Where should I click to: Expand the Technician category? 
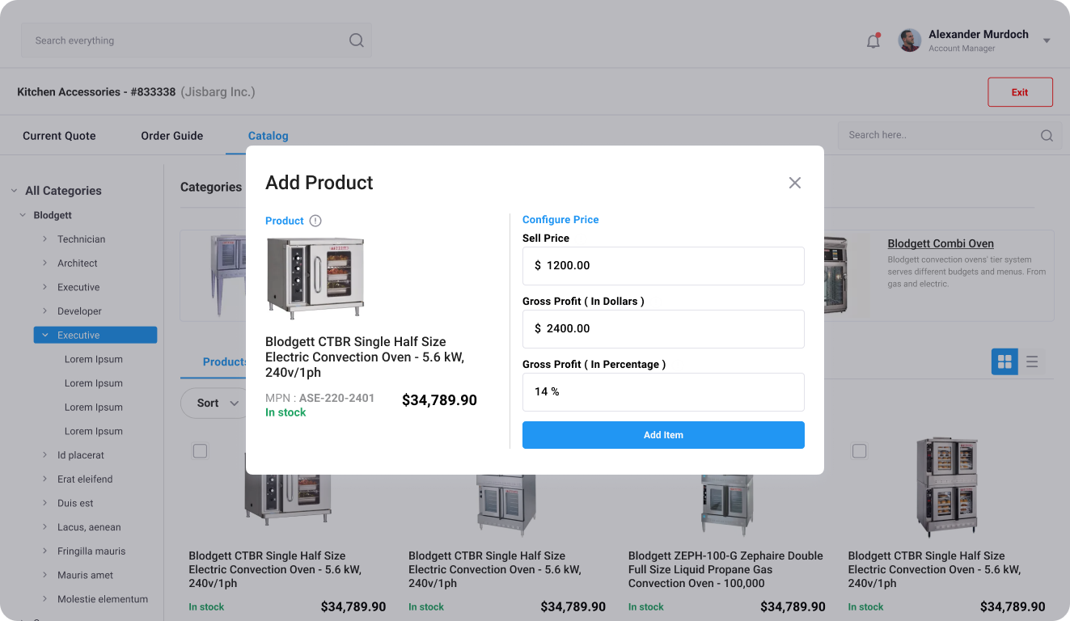pyautogui.click(x=45, y=239)
